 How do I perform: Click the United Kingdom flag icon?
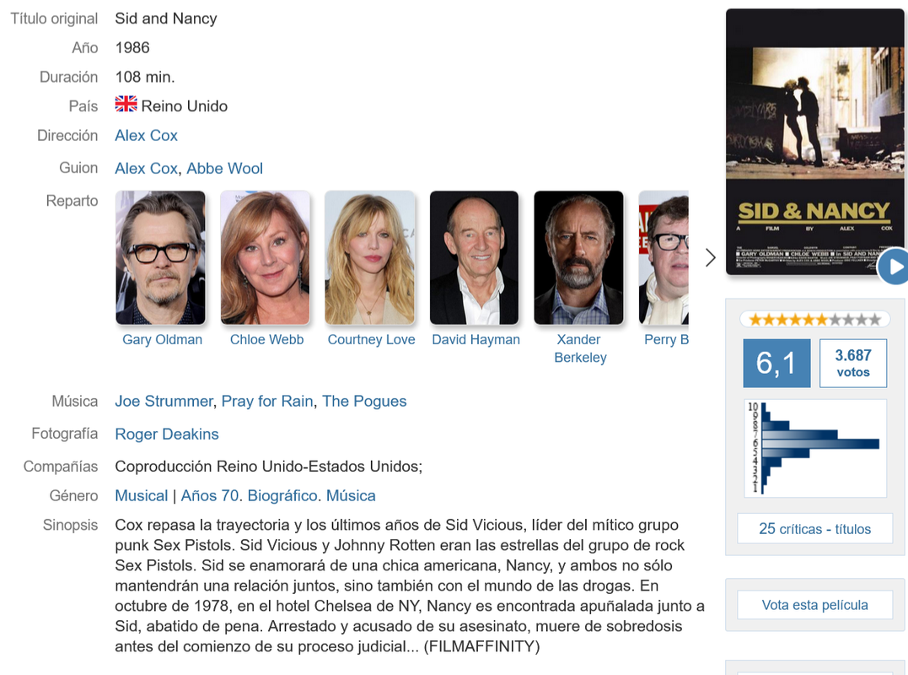tap(126, 105)
